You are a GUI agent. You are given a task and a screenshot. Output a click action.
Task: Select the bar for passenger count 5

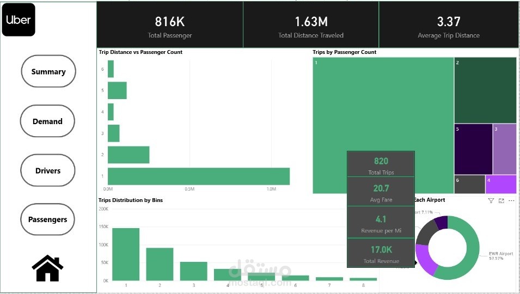point(117,90)
